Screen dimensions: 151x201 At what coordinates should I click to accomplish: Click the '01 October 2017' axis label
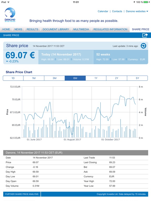(x=111, y=139)
